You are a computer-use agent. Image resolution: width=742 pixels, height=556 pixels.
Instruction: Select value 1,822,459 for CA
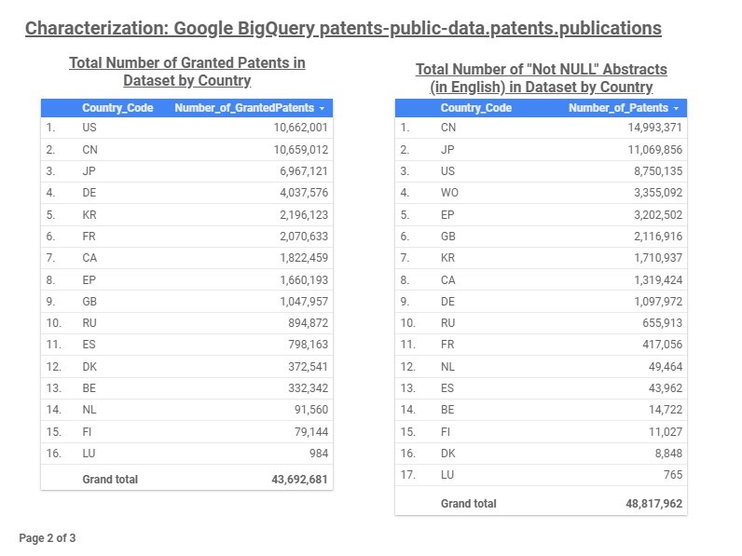(304, 258)
